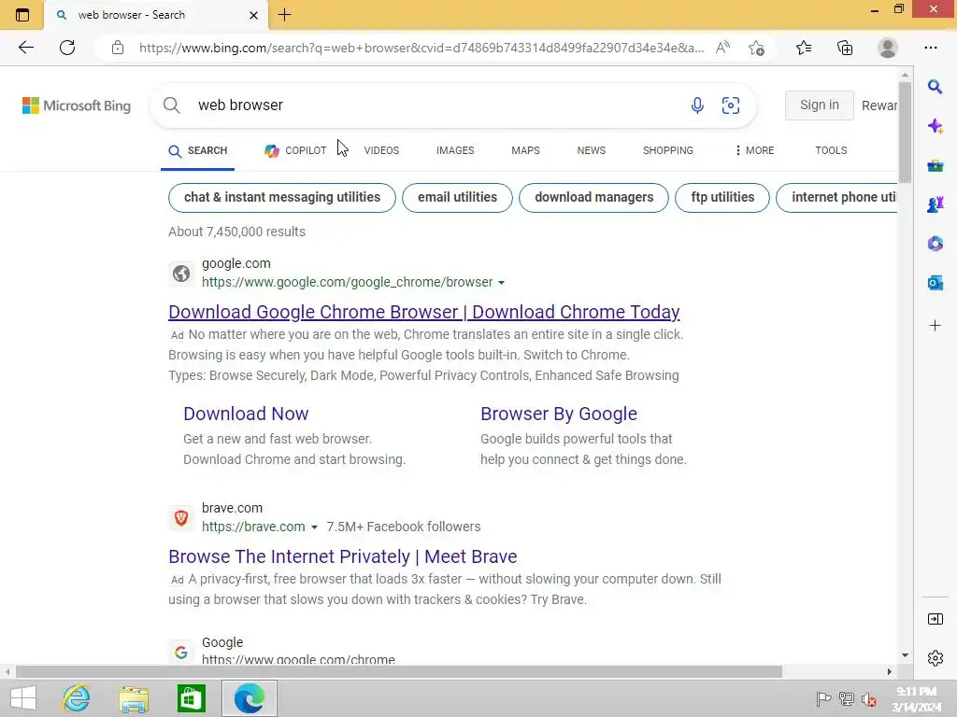Open Internet Explorer from taskbar
The image size is (957, 717).
pos(77,698)
